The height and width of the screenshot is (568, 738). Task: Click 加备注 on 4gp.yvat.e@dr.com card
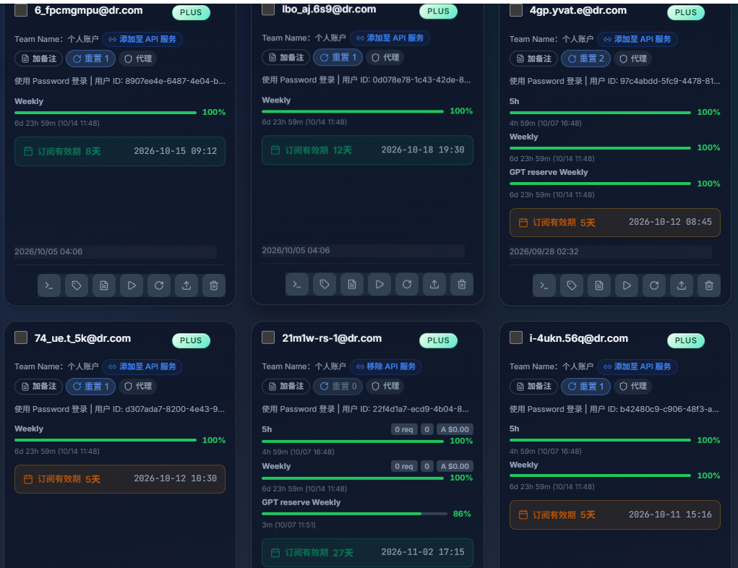(533, 59)
